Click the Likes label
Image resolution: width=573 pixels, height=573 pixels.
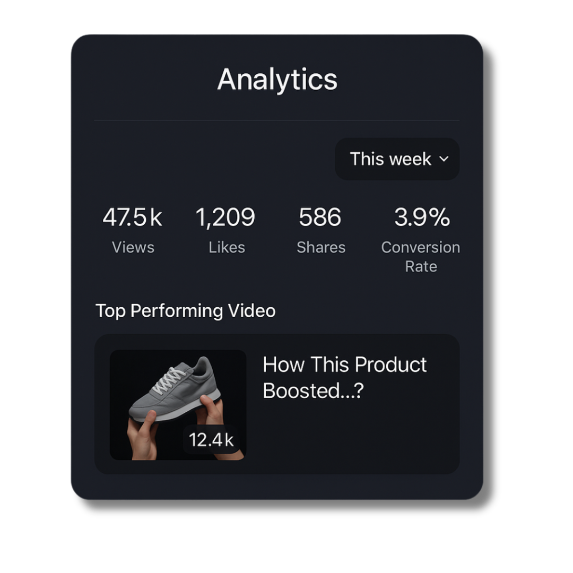[x=227, y=247]
